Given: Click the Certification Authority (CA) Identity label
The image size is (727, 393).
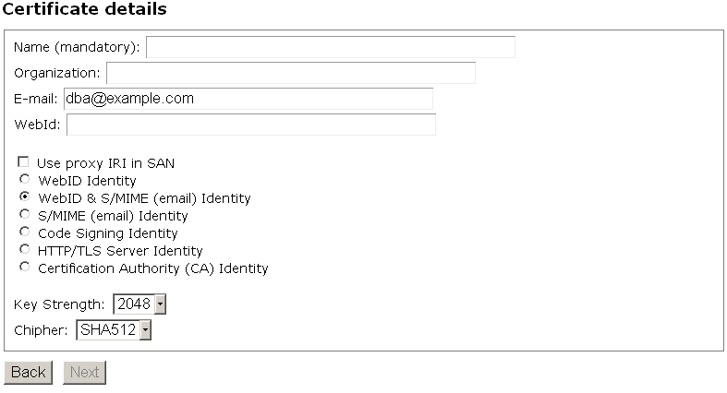Looking at the screenshot, I should coord(152,268).
